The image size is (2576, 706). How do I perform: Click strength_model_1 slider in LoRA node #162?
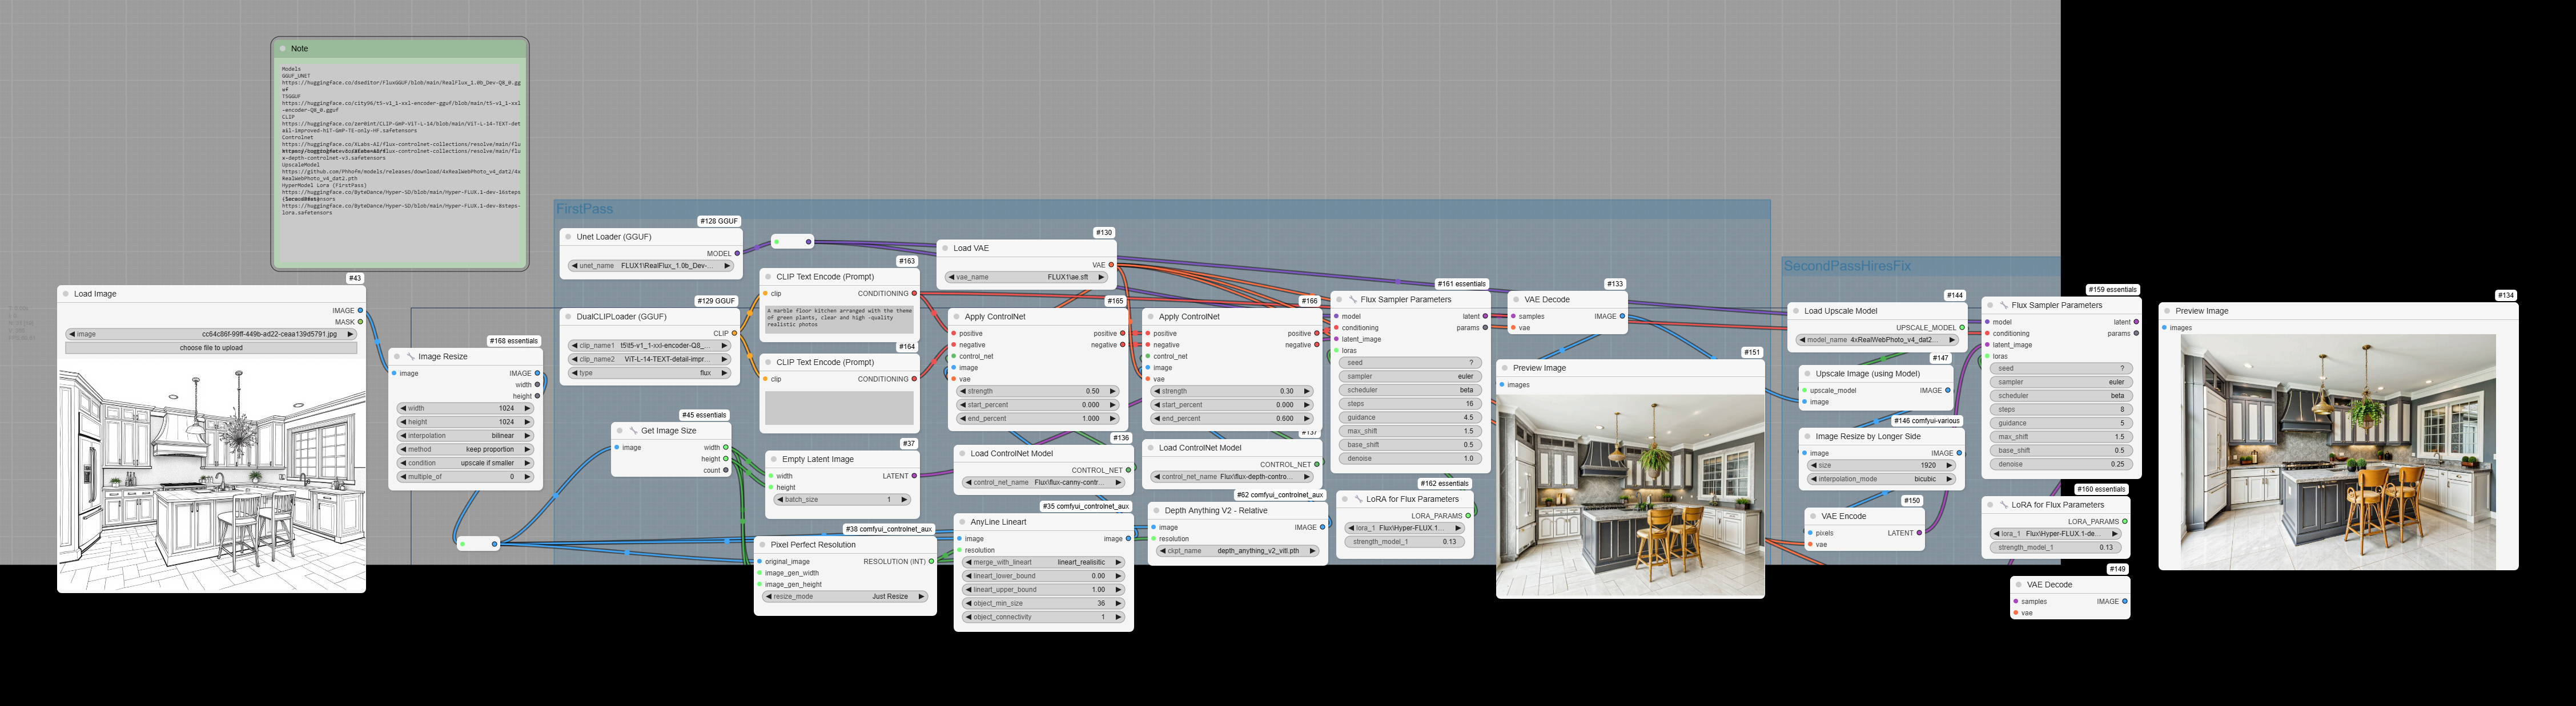pos(1405,541)
